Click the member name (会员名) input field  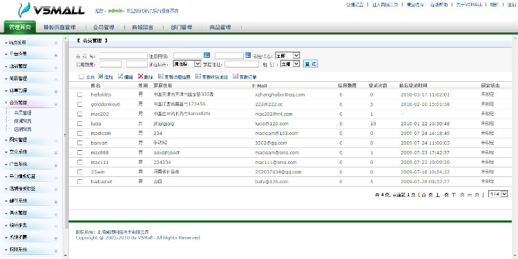(x=123, y=56)
